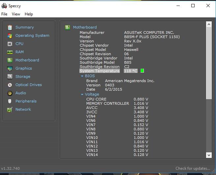The height and width of the screenshot is (175, 216).
Task: Click the ASUSTeK COMPUTER INC. manufacturer value
Action: pos(149,33)
